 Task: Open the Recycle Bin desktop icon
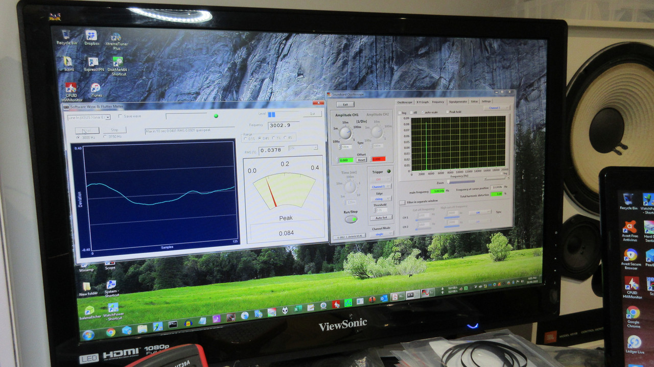66,37
